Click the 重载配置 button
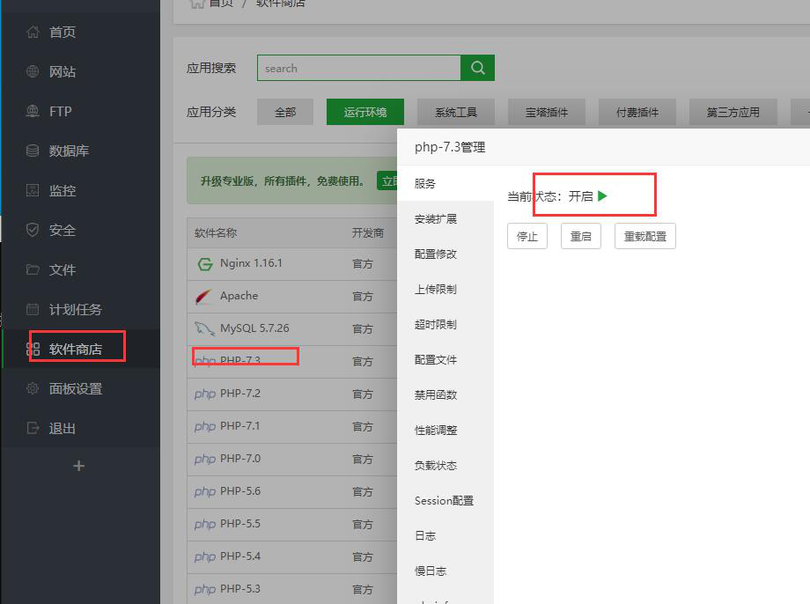This screenshot has width=810, height=604. 645,237
